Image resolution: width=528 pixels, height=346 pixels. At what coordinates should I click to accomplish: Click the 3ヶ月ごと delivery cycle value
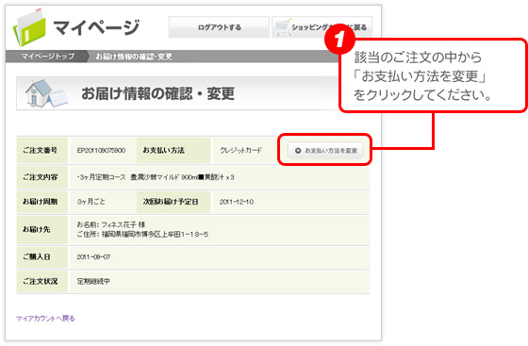[x=91, y=202]
